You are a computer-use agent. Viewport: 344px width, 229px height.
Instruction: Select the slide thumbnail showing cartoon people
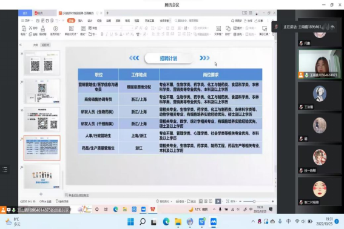[42, 176]
